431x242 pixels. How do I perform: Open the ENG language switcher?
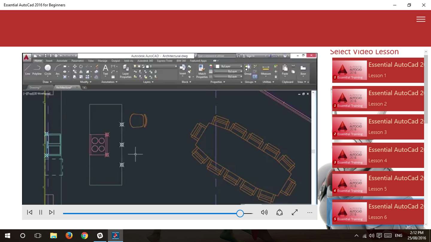click(x=399, y=236)
